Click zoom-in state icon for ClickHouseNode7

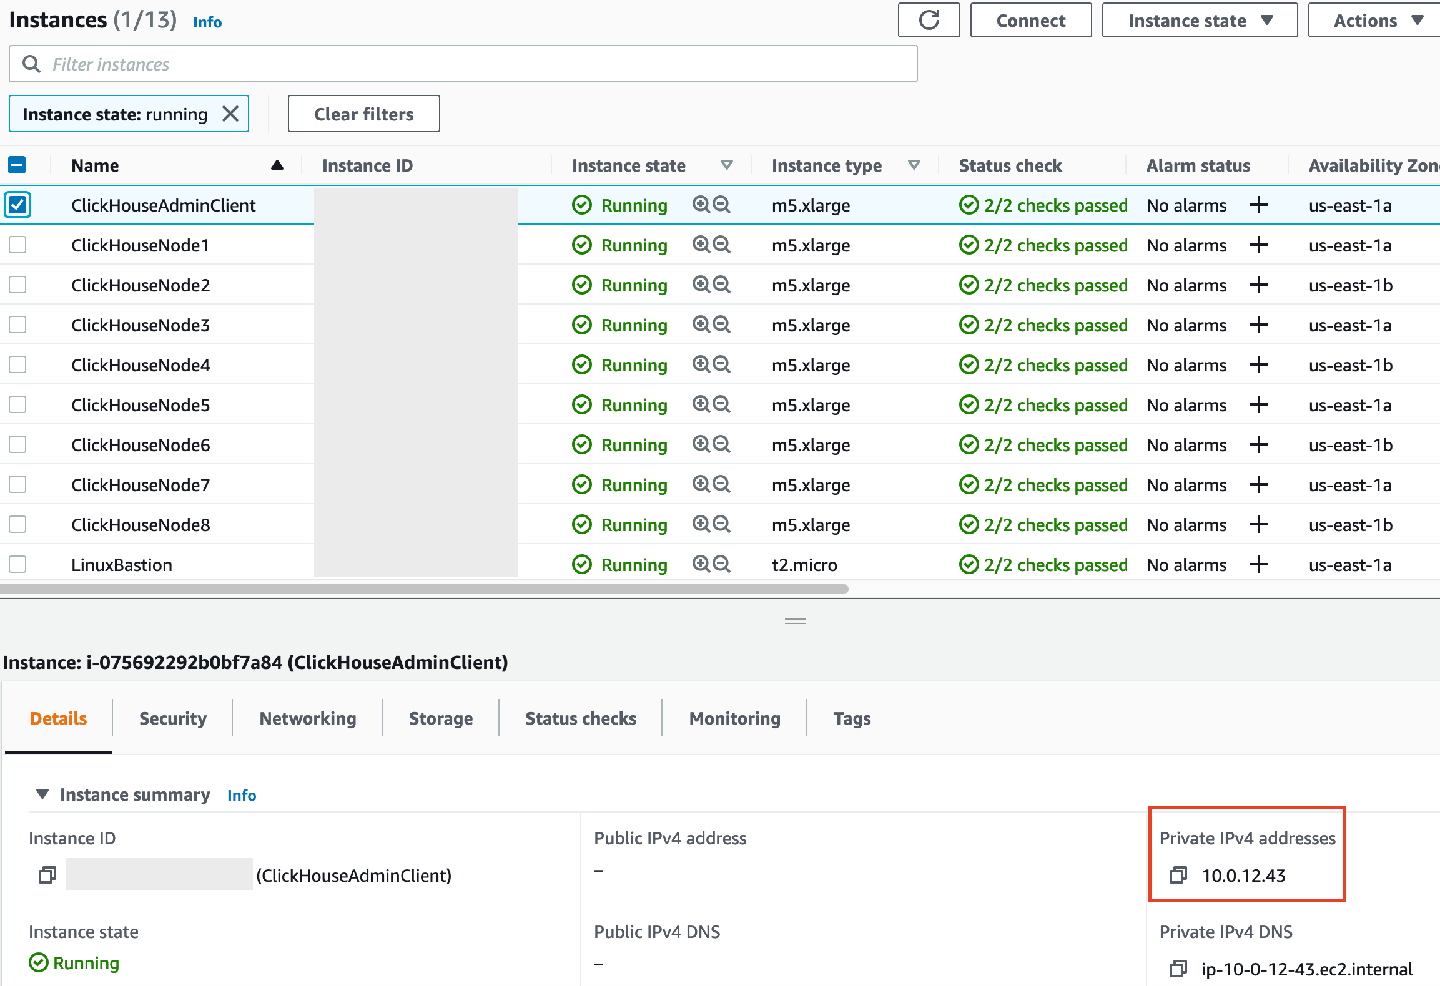[701, 484]
